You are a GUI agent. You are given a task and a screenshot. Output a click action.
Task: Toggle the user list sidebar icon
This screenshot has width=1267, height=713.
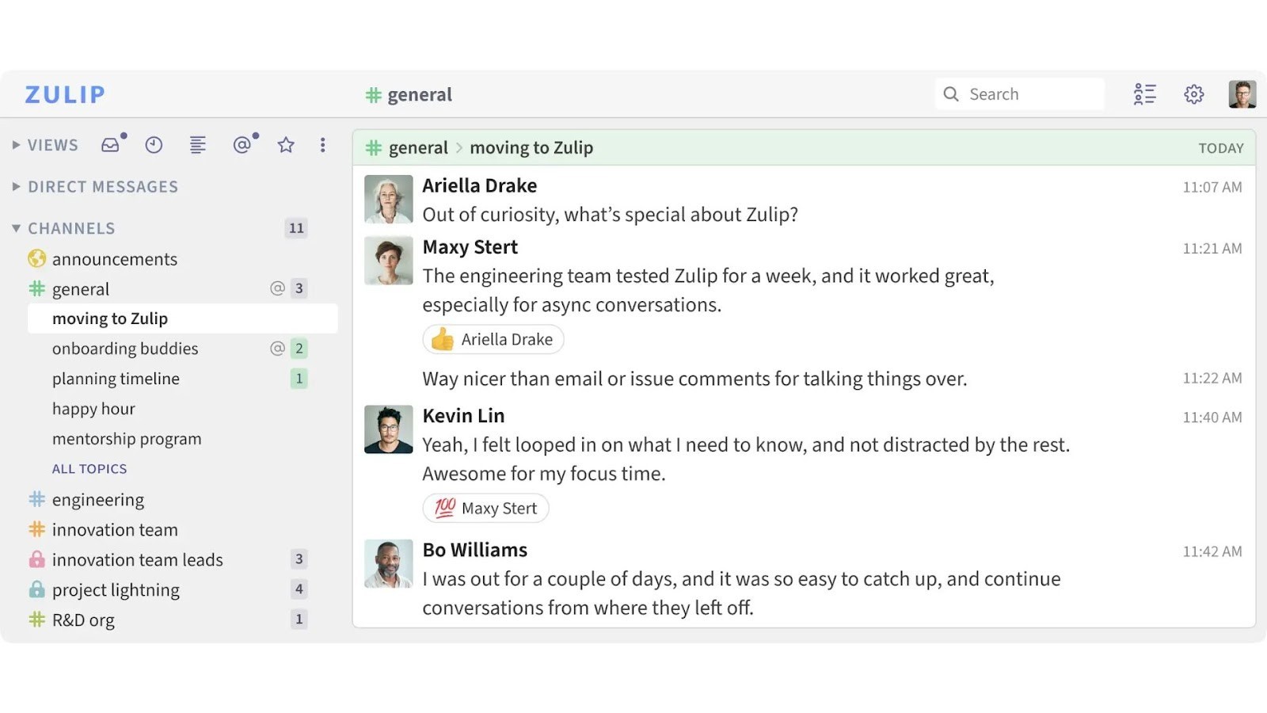pos(1144,93)
